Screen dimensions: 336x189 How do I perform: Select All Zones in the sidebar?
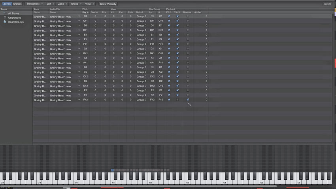click(x=13, y=13)
